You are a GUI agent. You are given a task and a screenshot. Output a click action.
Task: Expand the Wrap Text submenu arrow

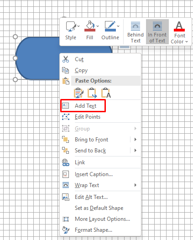click(136, 185)
